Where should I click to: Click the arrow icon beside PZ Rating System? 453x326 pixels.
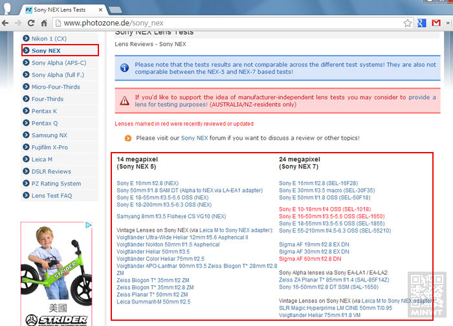pyautogui.click(x=26, y=183)
